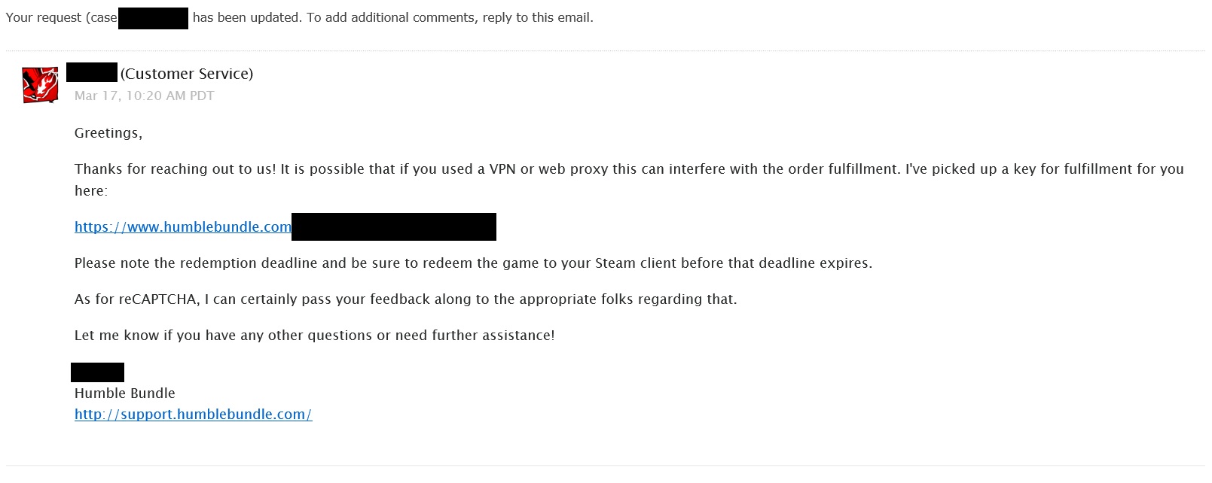Click the word "VPN" in the first paragraph
The height and width of the screenshot is (483, 1212).
click(502, 169)
